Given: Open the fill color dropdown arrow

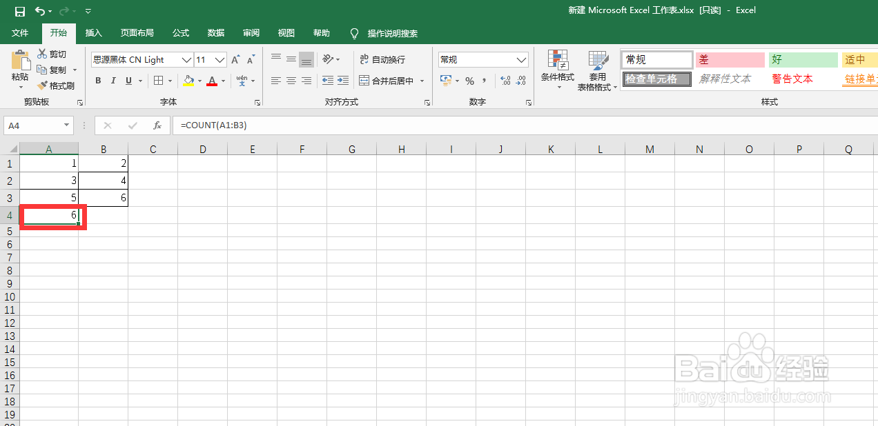Looking at the screenshot, I should (200, 81).
